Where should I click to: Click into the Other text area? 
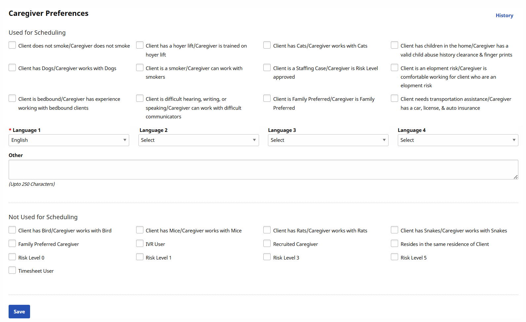coord(263,170)
